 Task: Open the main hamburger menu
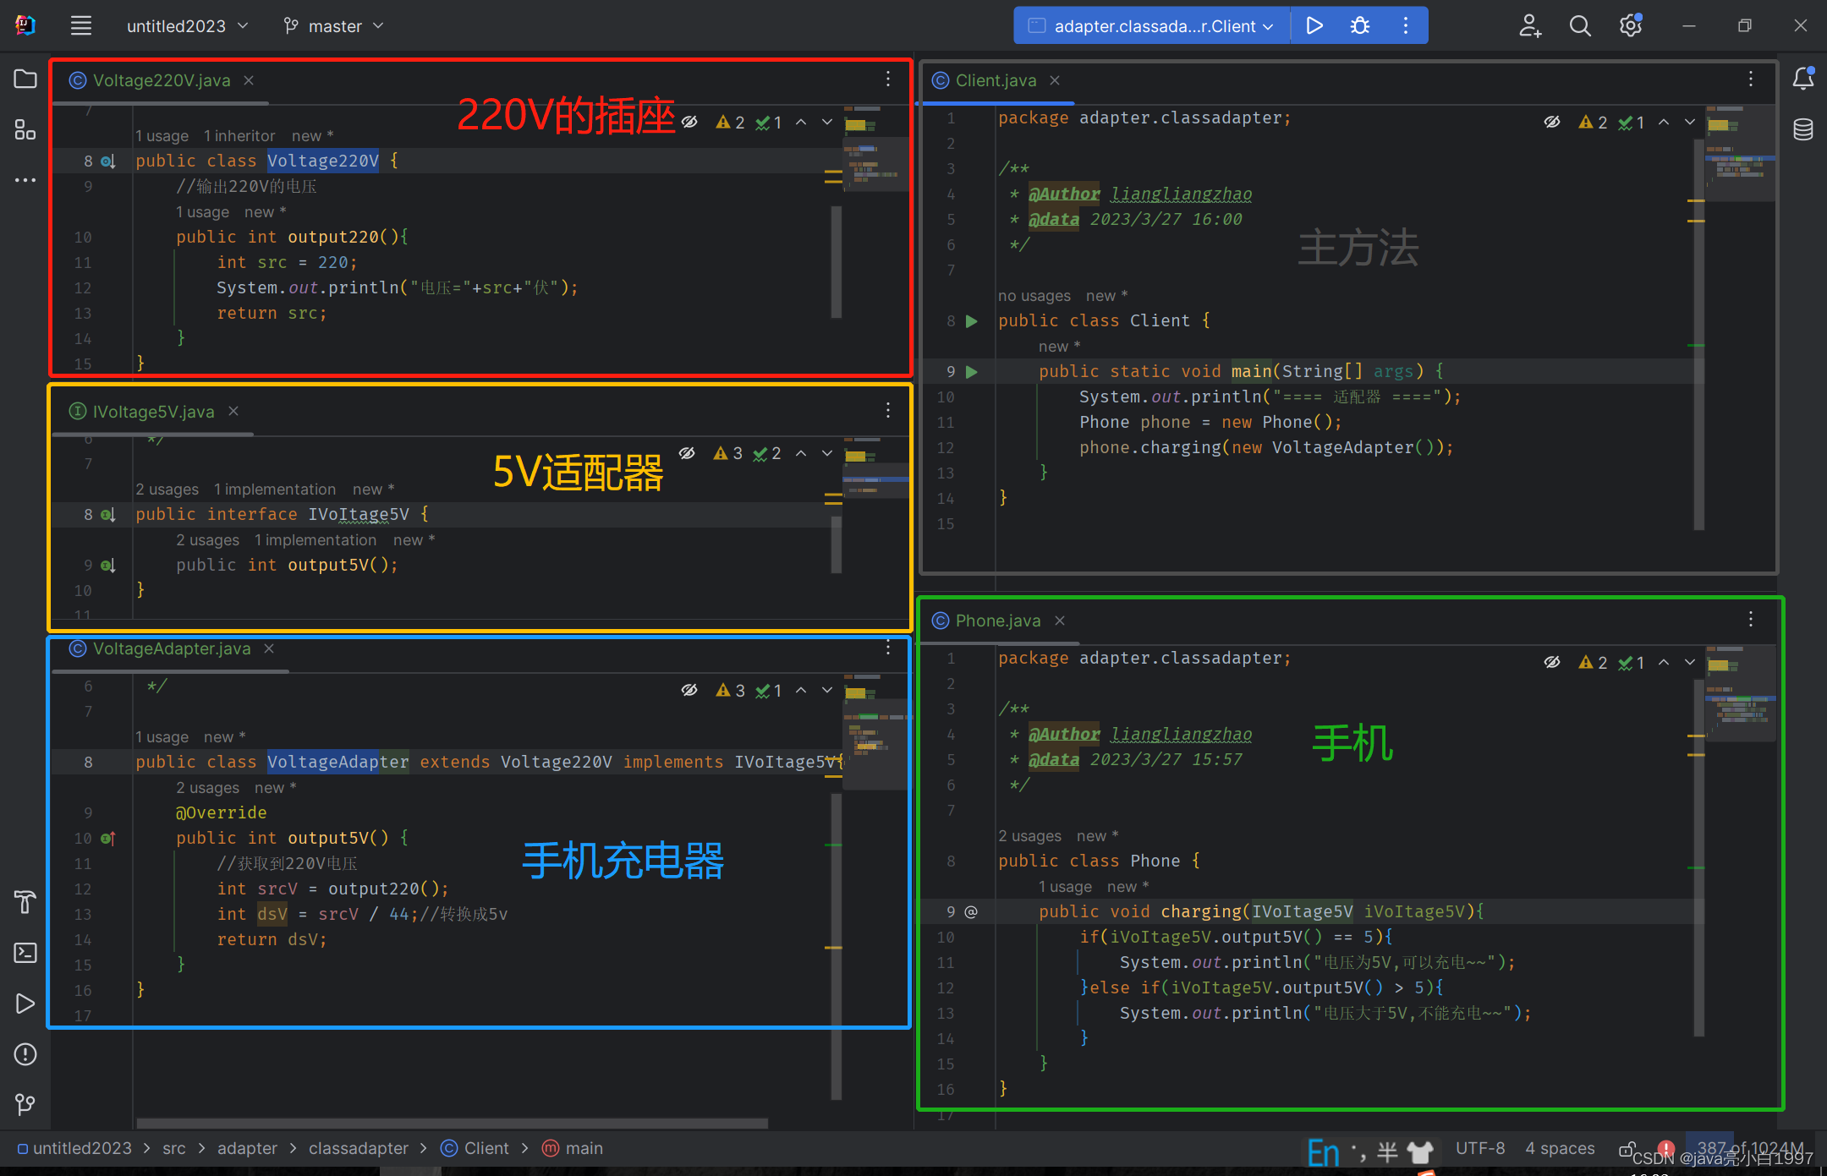click(x=81, y=26)
